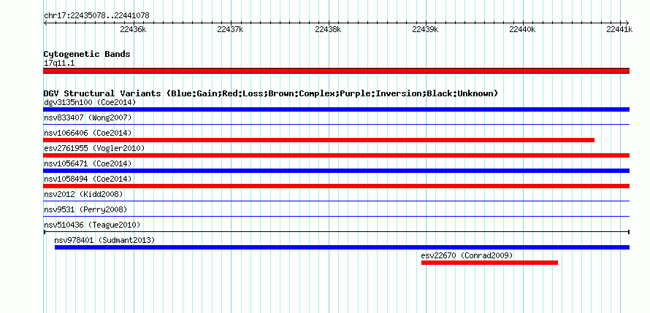The height and width of the screenshot is (313, 650).
Task: Click the black line under nsv510436
Action: click(336, 231)
